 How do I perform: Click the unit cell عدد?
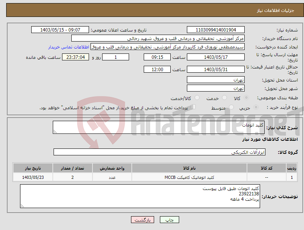[112, 177]
